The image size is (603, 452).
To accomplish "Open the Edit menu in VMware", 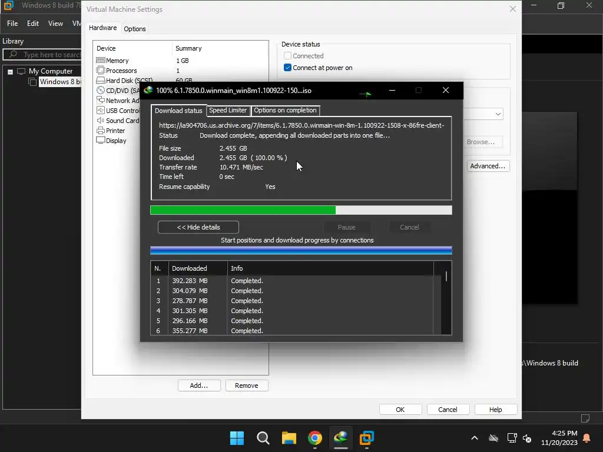I will (33, 24).
